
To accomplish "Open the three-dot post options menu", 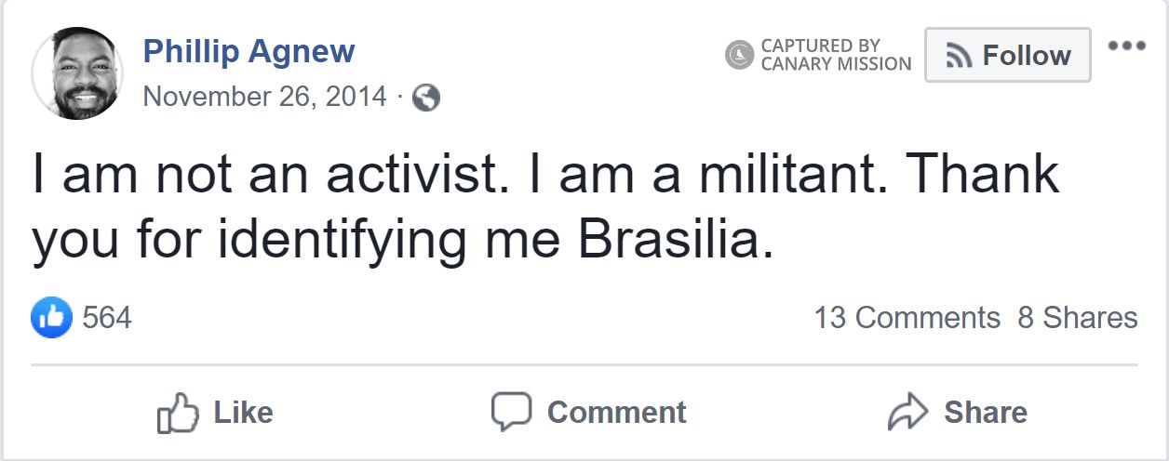I will 1126,46.
